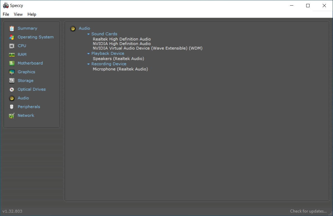Click the Playback Device heading
Image resolution: width=333 pixels, height=216 pixels.
click(x=108, y=54)
